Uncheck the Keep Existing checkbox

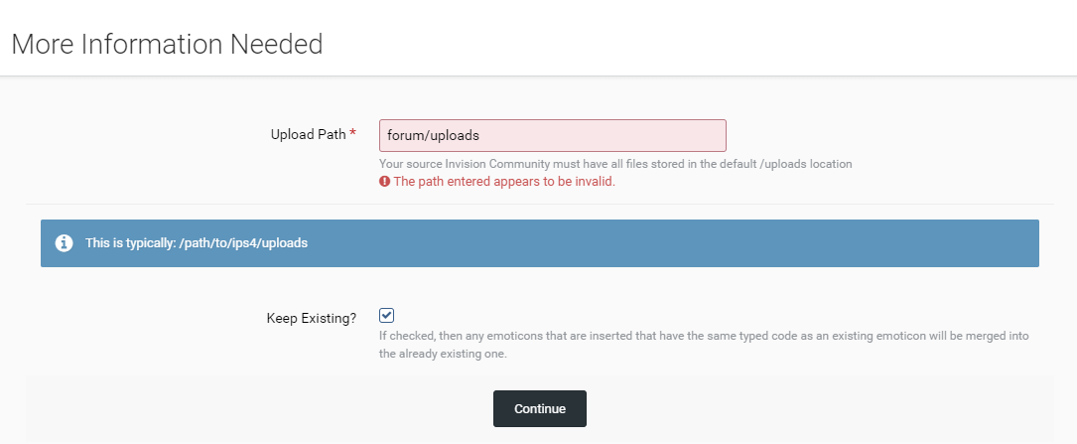click(x=387, y=316)
